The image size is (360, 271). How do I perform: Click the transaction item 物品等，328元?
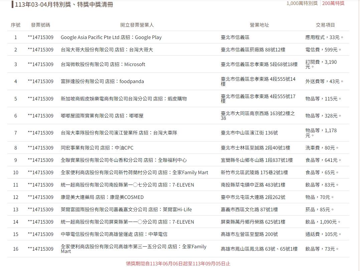pos(323,116)
